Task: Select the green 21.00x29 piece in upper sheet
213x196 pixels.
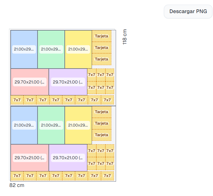Action: click(51, 49)
